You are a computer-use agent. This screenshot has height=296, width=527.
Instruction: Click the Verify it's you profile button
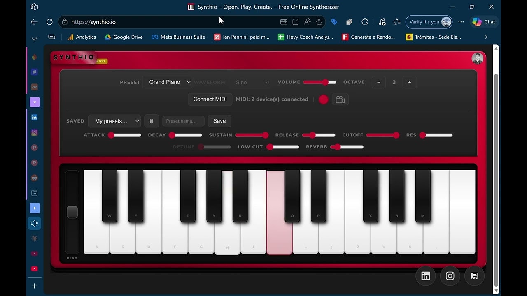429,22
